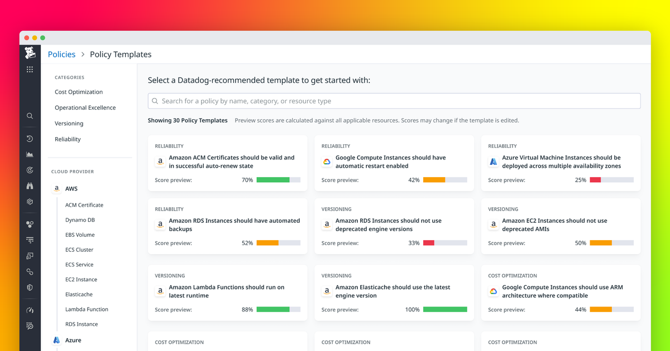Click the three-circle cluster sidebar icon
This screenshot has width=670, height=351.
30,224
